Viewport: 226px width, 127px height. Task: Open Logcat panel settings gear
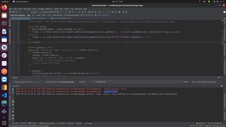(219, 78)
